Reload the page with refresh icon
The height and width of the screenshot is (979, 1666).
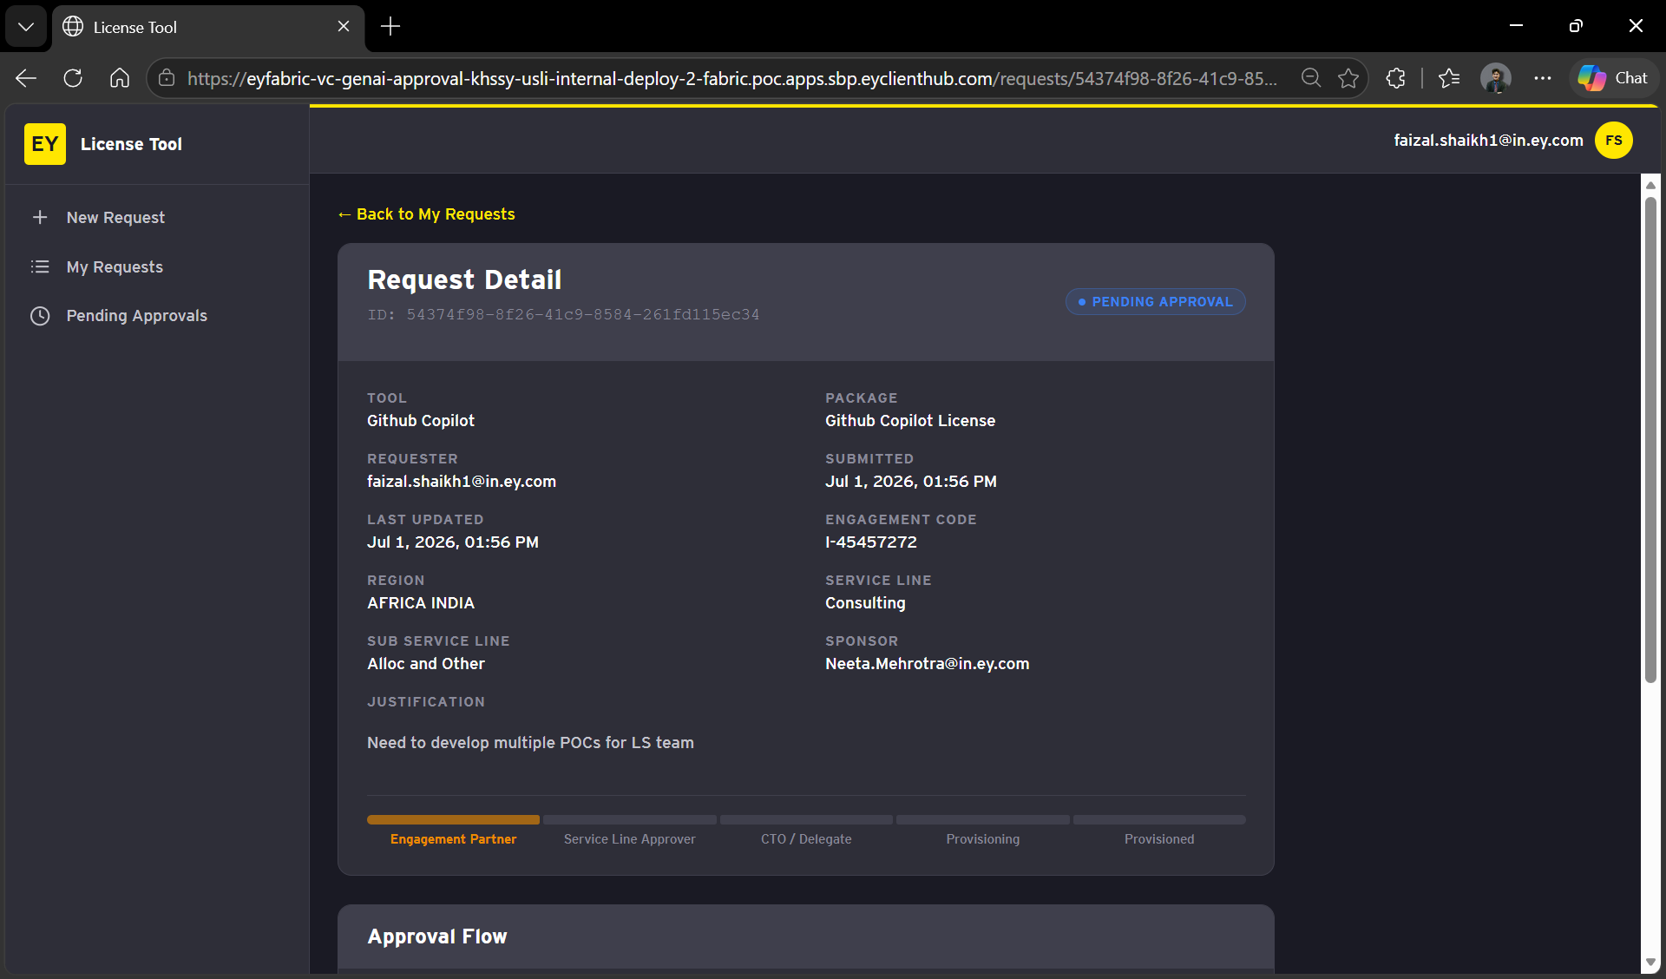[x=73, y=78]
